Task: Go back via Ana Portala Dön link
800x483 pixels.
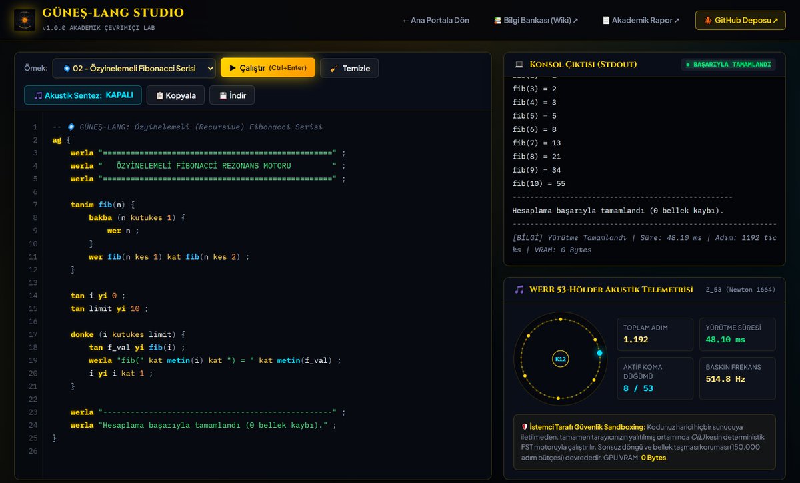Action: pos(436,21)
